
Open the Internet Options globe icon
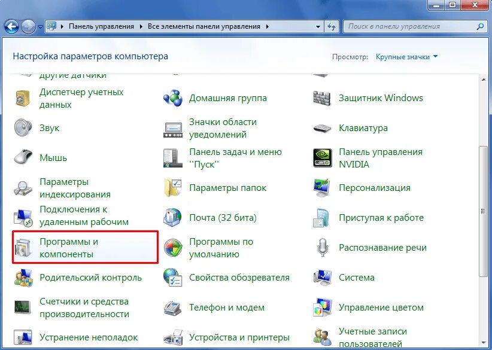(x=172, y=277)
